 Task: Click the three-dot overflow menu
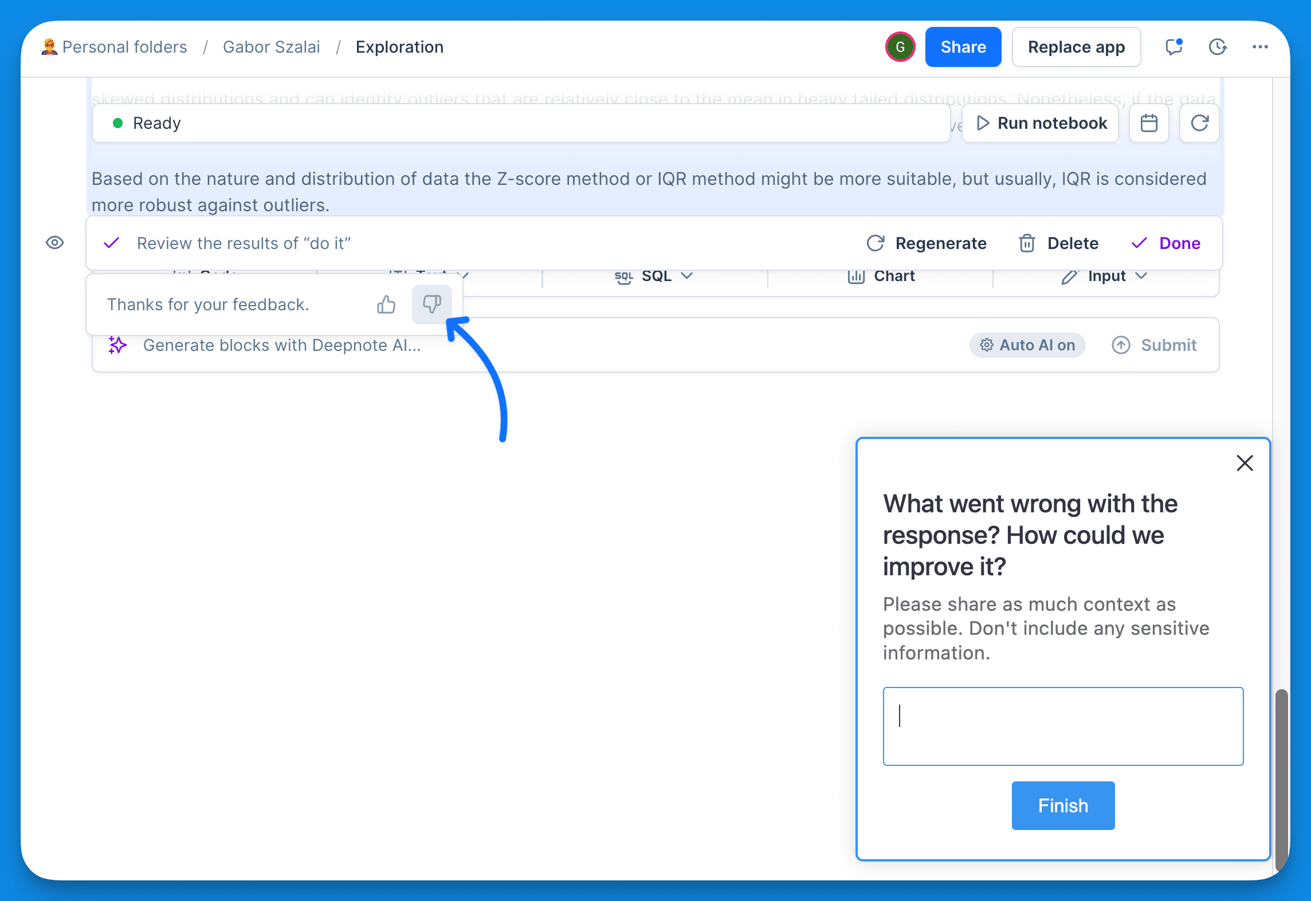pos(1260,47)
